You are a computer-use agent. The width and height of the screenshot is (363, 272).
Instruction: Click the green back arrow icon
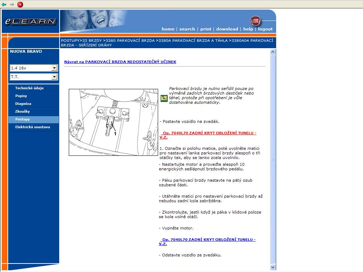(x=4, y=5)
